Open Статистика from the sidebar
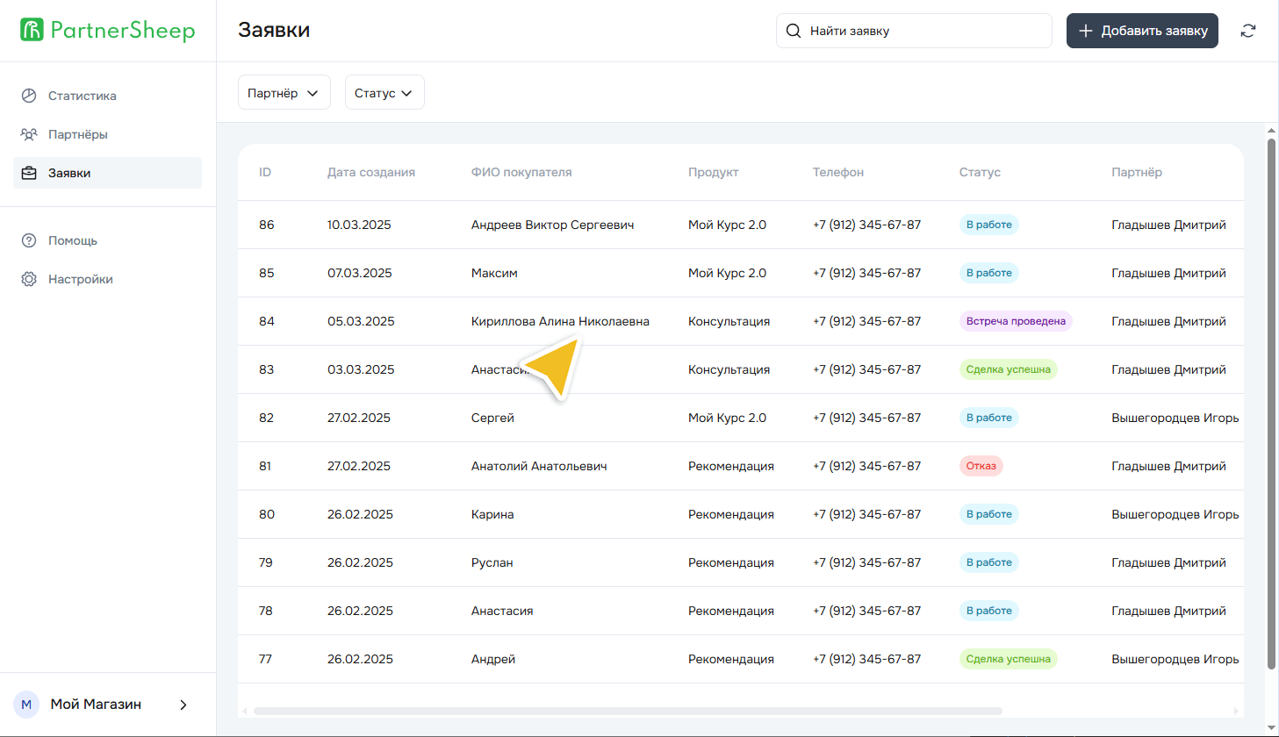Viewport: 1279px width, 737px height. pos(82,95)
